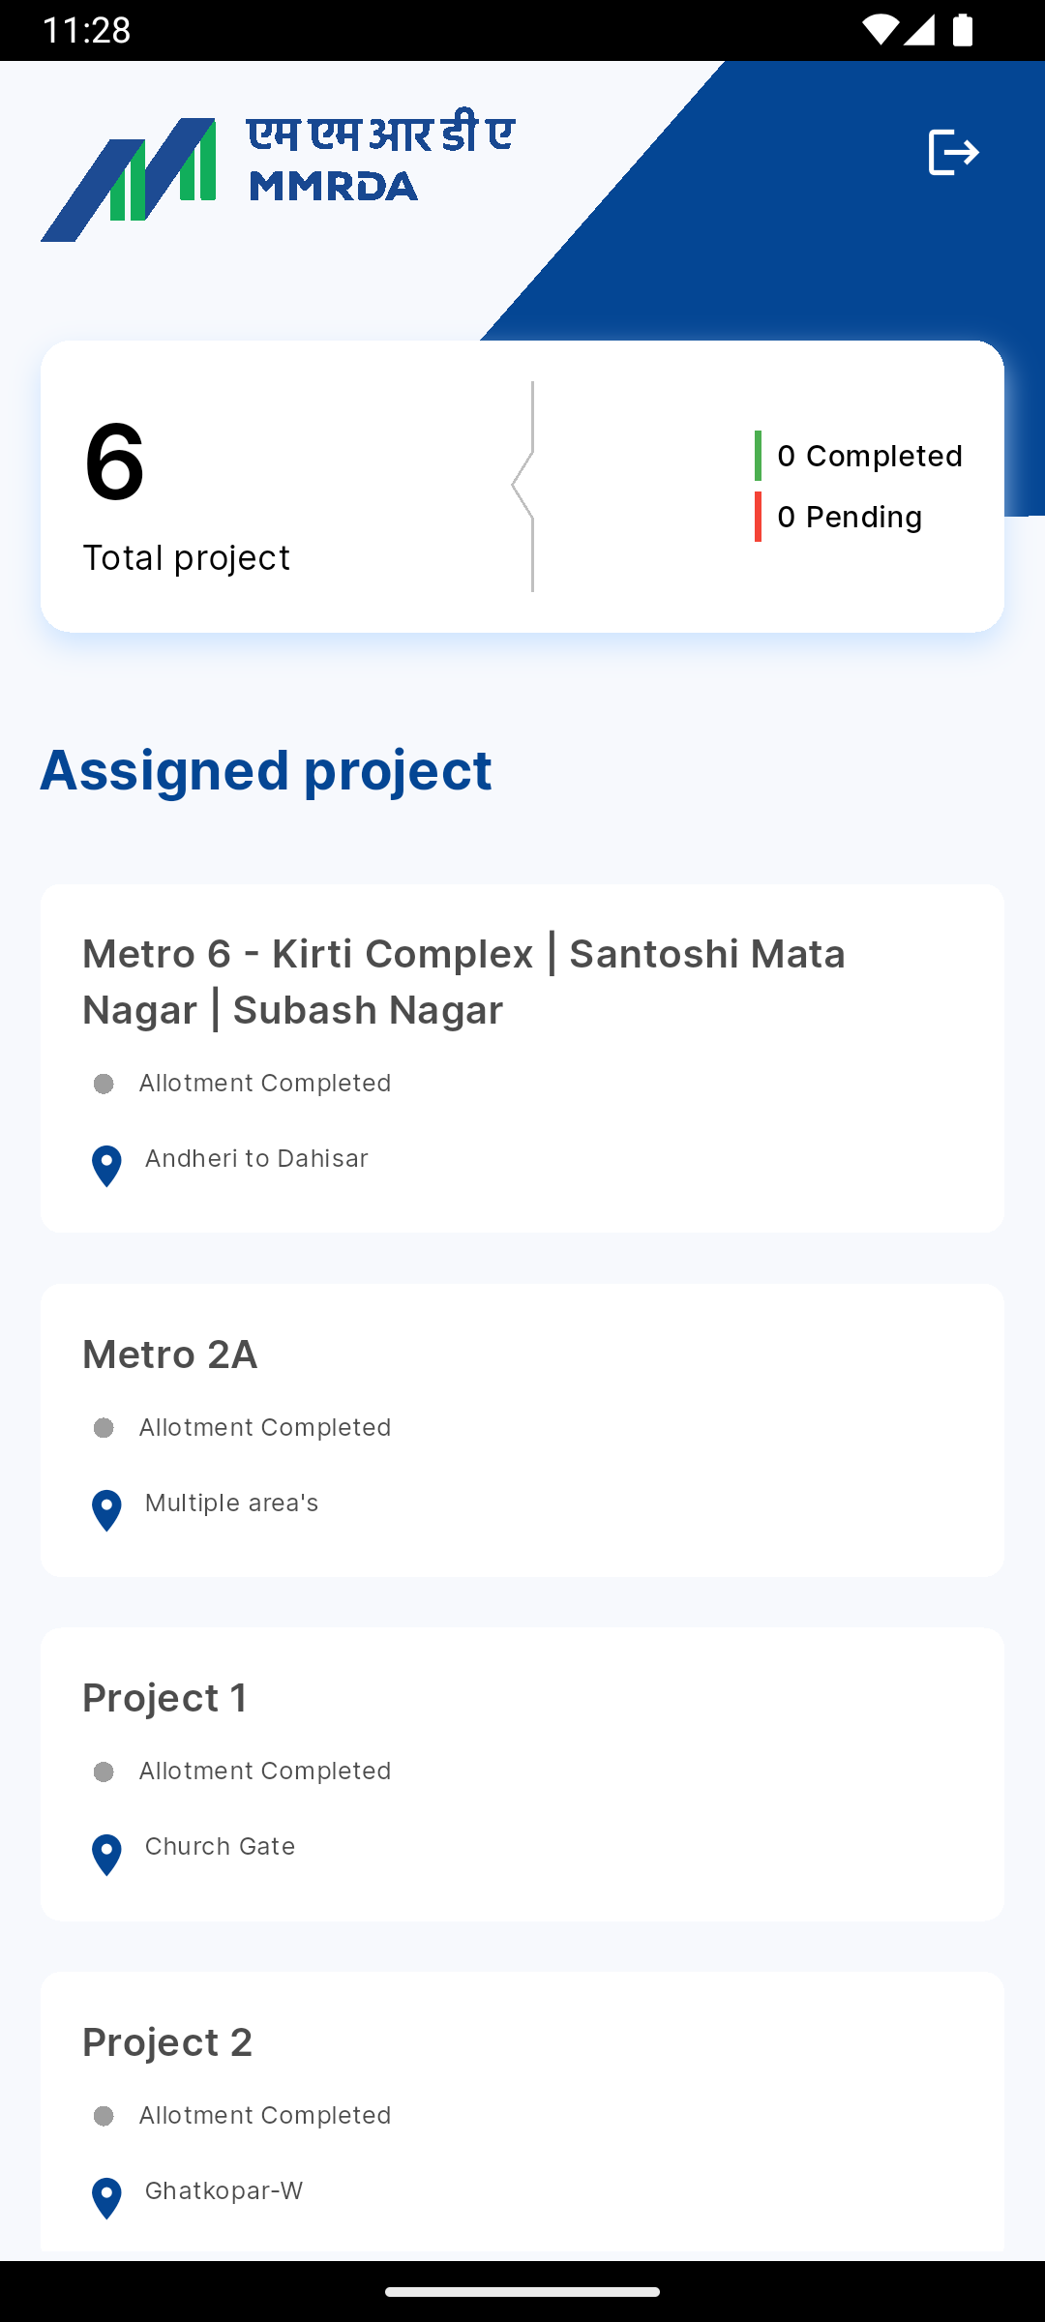Open Metro 6 - Kirti Complex project
Screen dimensions: 1045x2322
tap(464, 982)
